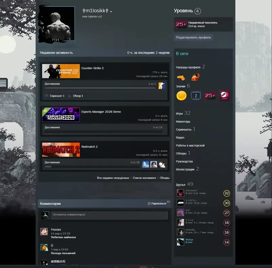
Task: Click the Чинese-named commenter avatar at bottom
Action: pos(44,263)
